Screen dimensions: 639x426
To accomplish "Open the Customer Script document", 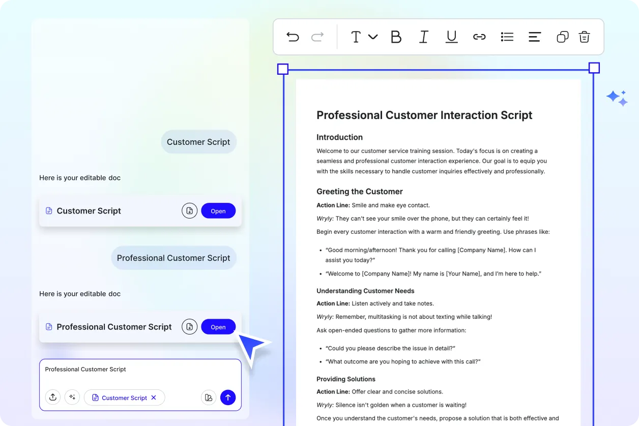I will point(218,210).
